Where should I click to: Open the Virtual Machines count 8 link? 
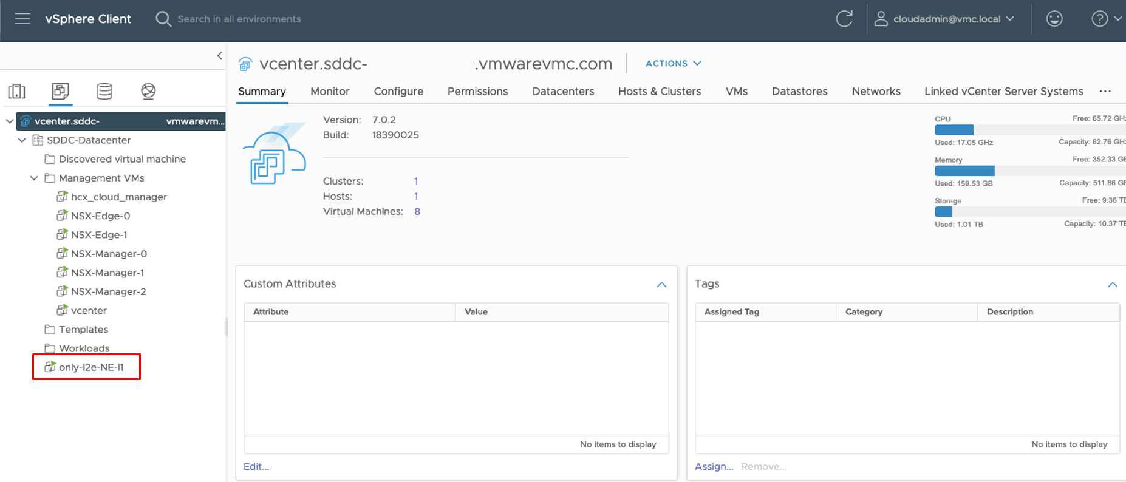coord(417,211)
